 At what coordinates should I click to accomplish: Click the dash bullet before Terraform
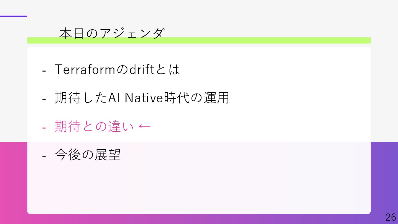click(x=44, y=71)
